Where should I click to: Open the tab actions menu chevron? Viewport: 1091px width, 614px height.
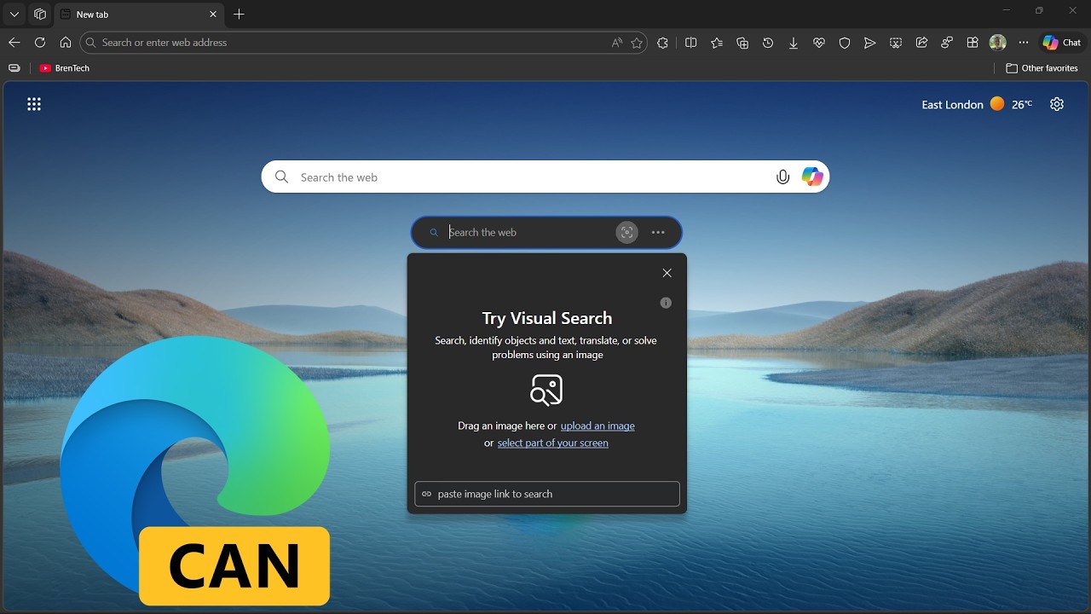(14, 14)
